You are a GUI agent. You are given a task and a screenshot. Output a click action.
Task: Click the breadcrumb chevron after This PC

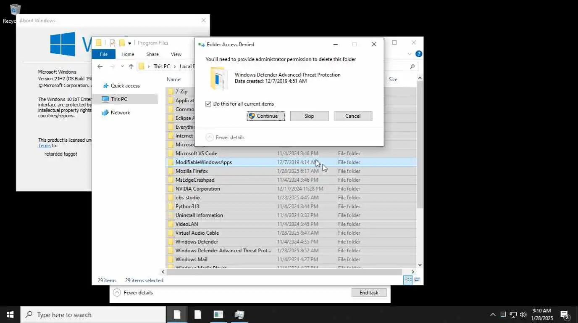coord(174,66)
